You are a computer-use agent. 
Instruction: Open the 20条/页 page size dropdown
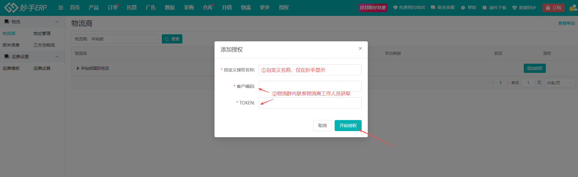tap(560, 83)
